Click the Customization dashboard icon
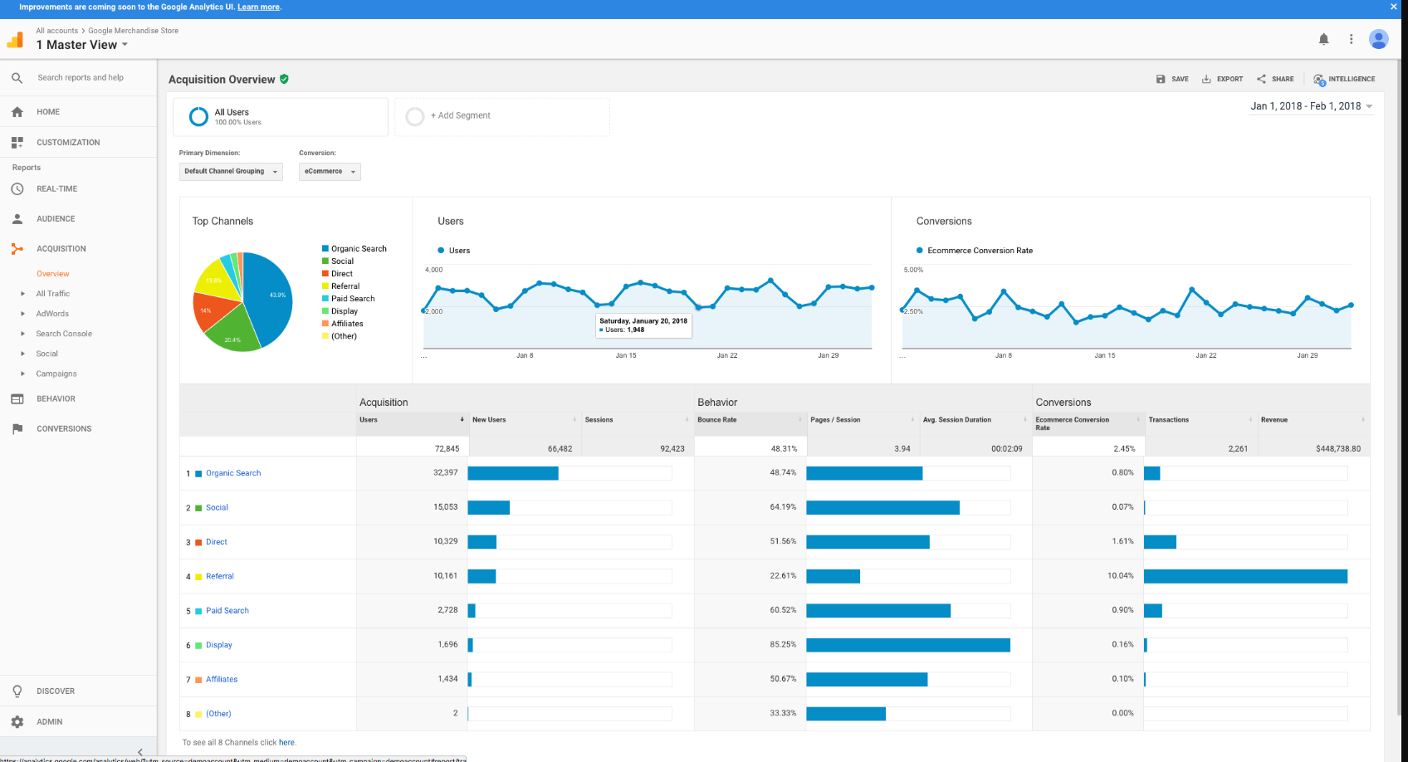Screen dimensions: 1408x762 point(17,143)
